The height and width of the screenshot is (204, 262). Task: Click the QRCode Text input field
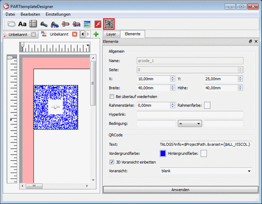click(x=206, y=144)
